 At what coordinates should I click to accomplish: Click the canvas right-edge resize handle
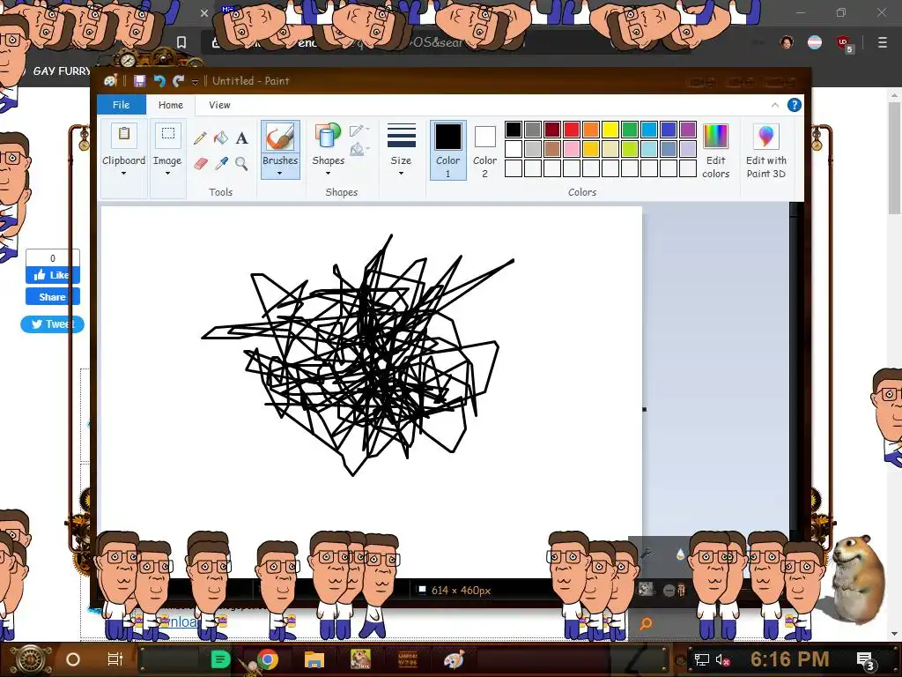coord(644,409)
